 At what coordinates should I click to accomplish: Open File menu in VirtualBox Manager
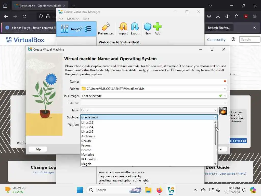click(x=61, y=19)
